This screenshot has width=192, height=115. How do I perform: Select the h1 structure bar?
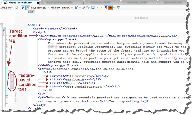click(x=6, y=36)
